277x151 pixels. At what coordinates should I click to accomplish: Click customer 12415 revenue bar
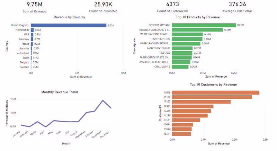191,111
